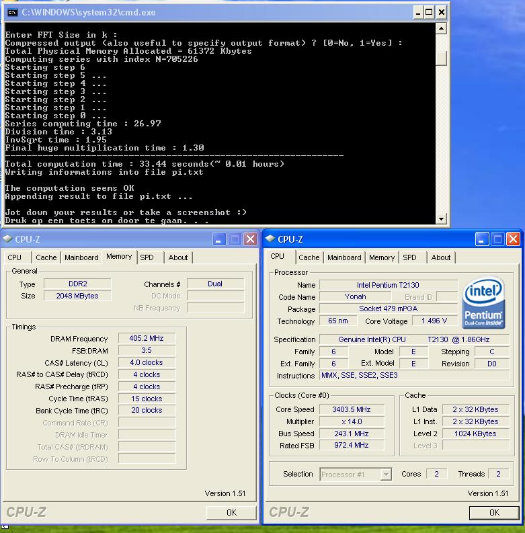Click 'The computation seems OK' line
The height and width of the screenshot is (533, 525).
[x=70, y=188]
